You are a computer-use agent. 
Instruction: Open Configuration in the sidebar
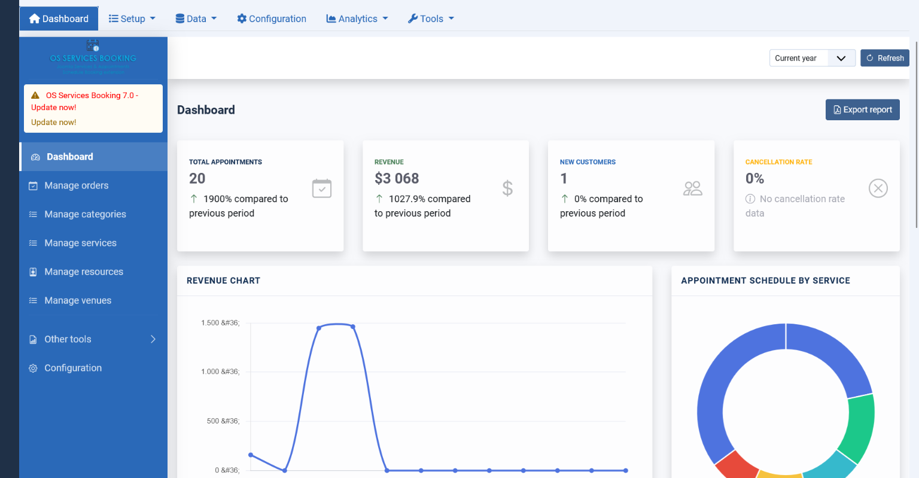[93, 368]
